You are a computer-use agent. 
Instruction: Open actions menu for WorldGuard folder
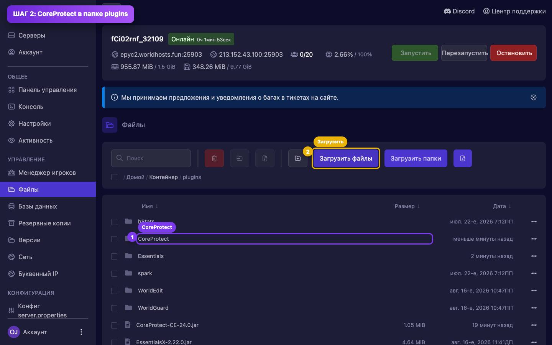(x=534, y=308)
